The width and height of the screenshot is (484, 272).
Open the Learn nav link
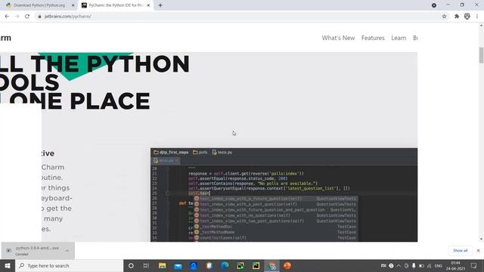click(x=399, y=38)
